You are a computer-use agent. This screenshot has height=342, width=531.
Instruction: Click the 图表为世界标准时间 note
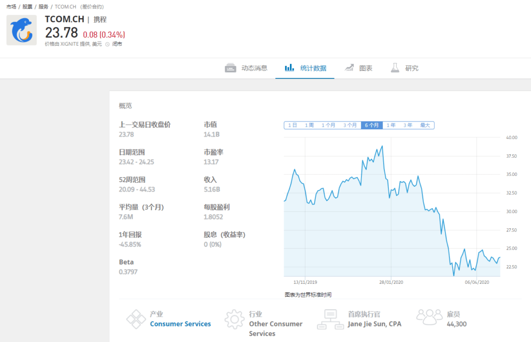click(308, 295)
